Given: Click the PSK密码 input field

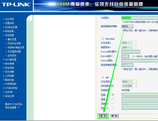Looking at the screenshot, I should 140,18.
